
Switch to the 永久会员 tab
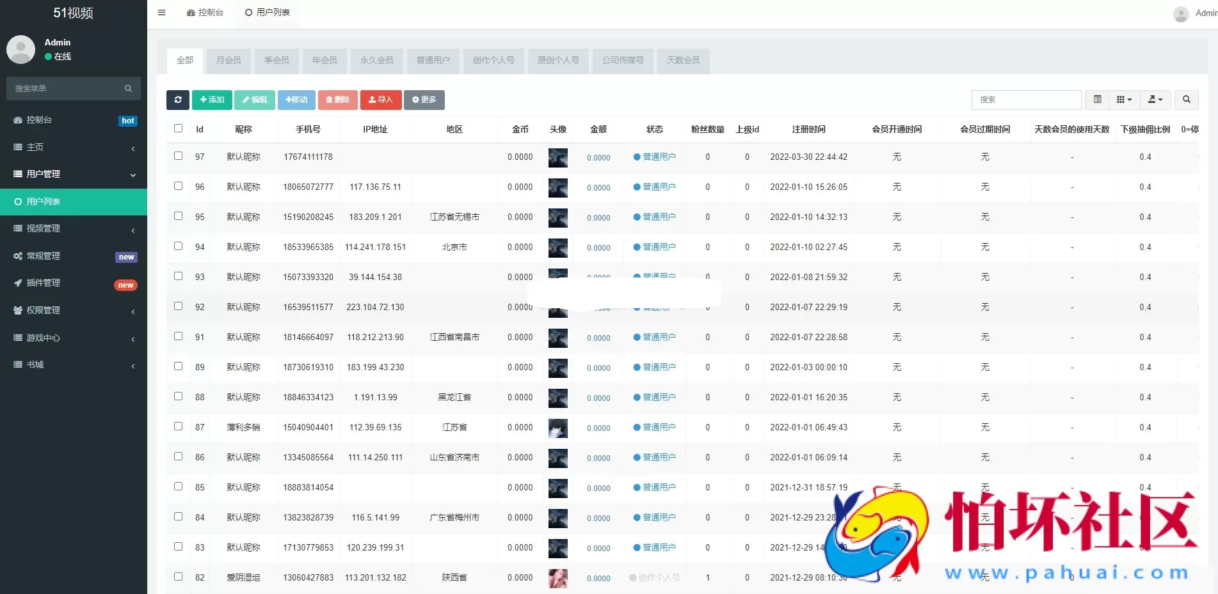377,61
